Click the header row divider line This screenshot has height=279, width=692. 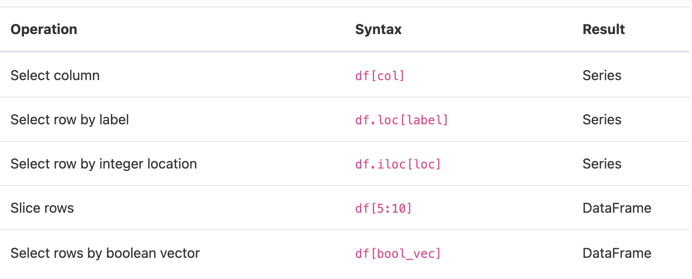click(x=345, y=52)
